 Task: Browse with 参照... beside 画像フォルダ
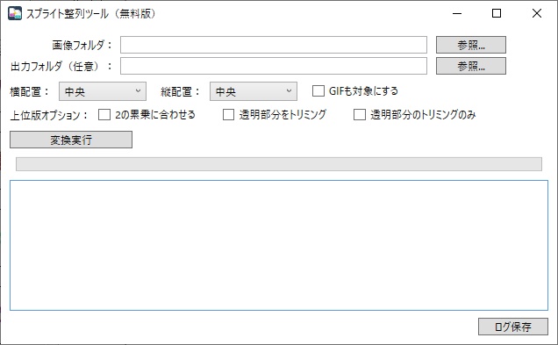tap(471, 45)
